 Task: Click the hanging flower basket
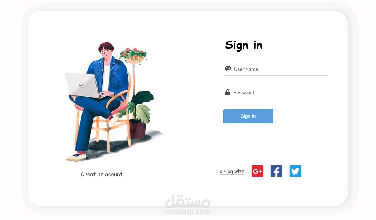click(133, 55)
